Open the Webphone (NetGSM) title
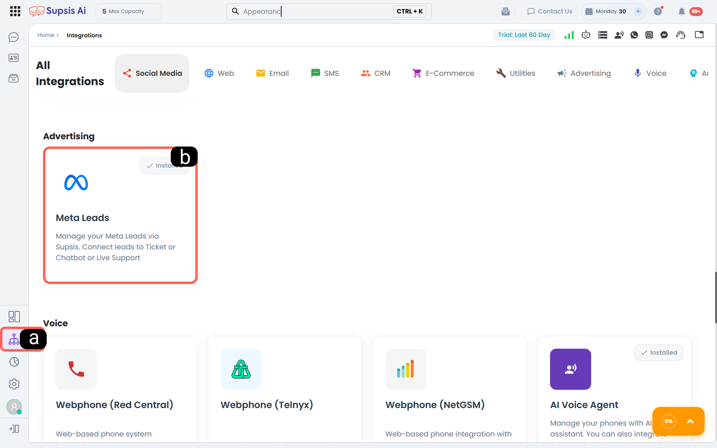Image resolution: width=717 pixels, height=448 pixels. tap(435, 405)
